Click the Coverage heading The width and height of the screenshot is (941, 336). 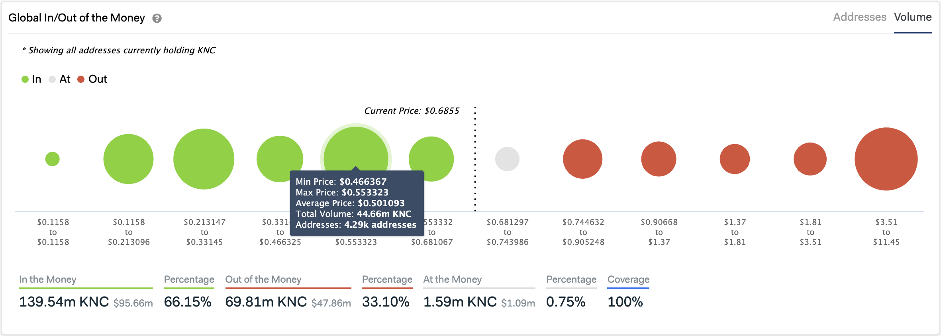(628, 279)
